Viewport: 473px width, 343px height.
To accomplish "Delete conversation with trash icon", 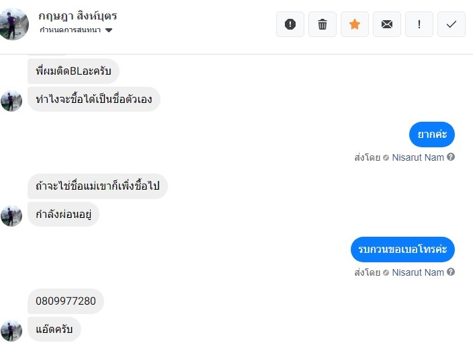I will coord(322,24).
